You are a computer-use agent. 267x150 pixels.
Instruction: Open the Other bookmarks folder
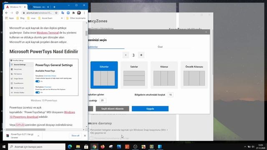tap(76, 18)
